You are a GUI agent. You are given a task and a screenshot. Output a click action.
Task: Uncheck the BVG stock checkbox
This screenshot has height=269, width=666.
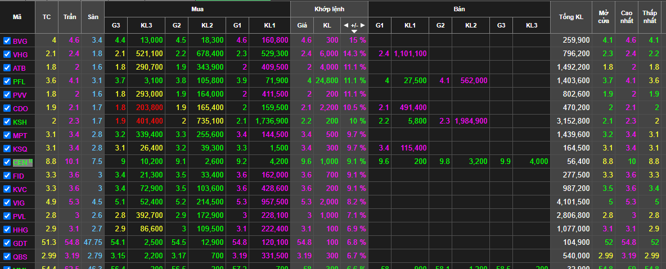[7, 41]
